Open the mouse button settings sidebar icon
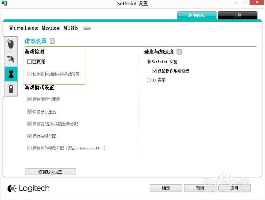Image resolution: width=265 pixels, height=200 pixels. point(11,44)
